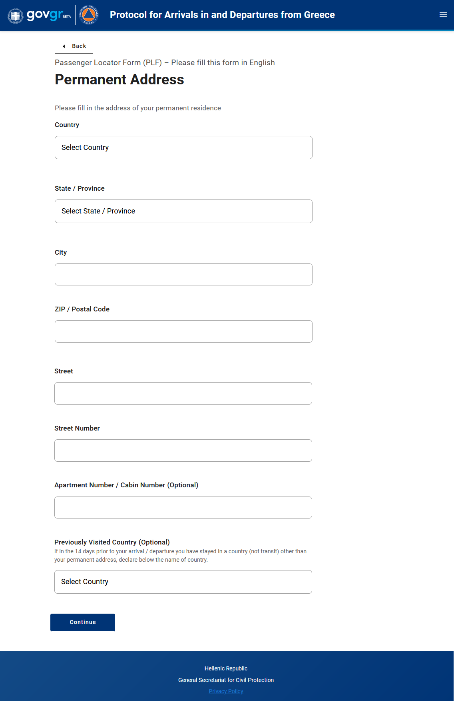Click the Permanent Address heading
Viewport: 454px width, 702px height.
click(119, 80)
